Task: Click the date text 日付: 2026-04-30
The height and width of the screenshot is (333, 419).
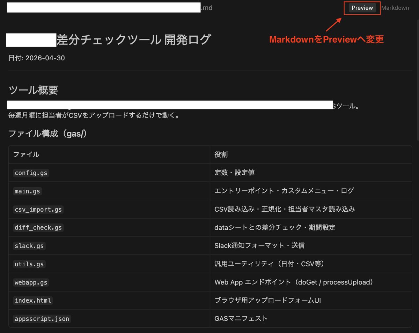Action: (x=37, y=58)
